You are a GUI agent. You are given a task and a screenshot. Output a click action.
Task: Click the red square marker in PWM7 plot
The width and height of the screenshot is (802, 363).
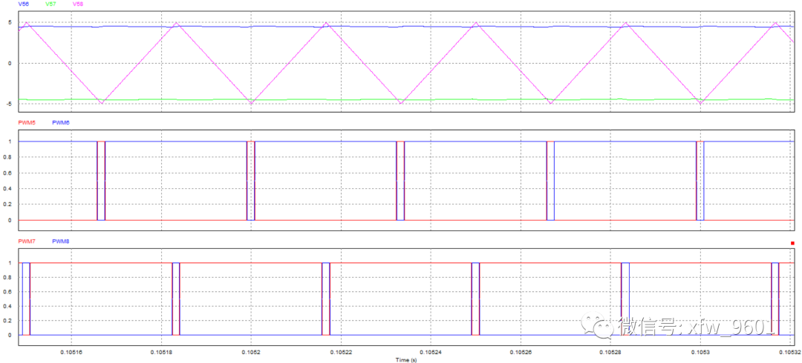pos(793,243)
